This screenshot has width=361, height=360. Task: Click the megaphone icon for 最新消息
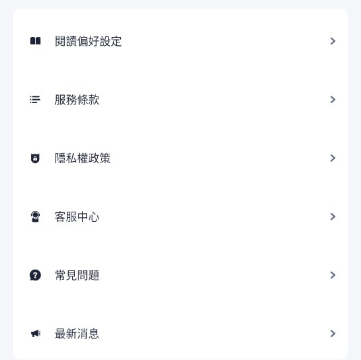coord(36,334)
